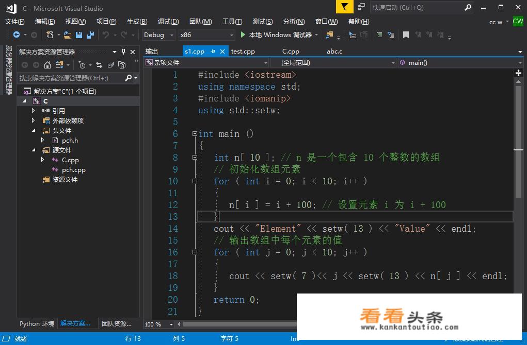Collapse the 头文件 folder node
The image size is (527, 345).
33,130
